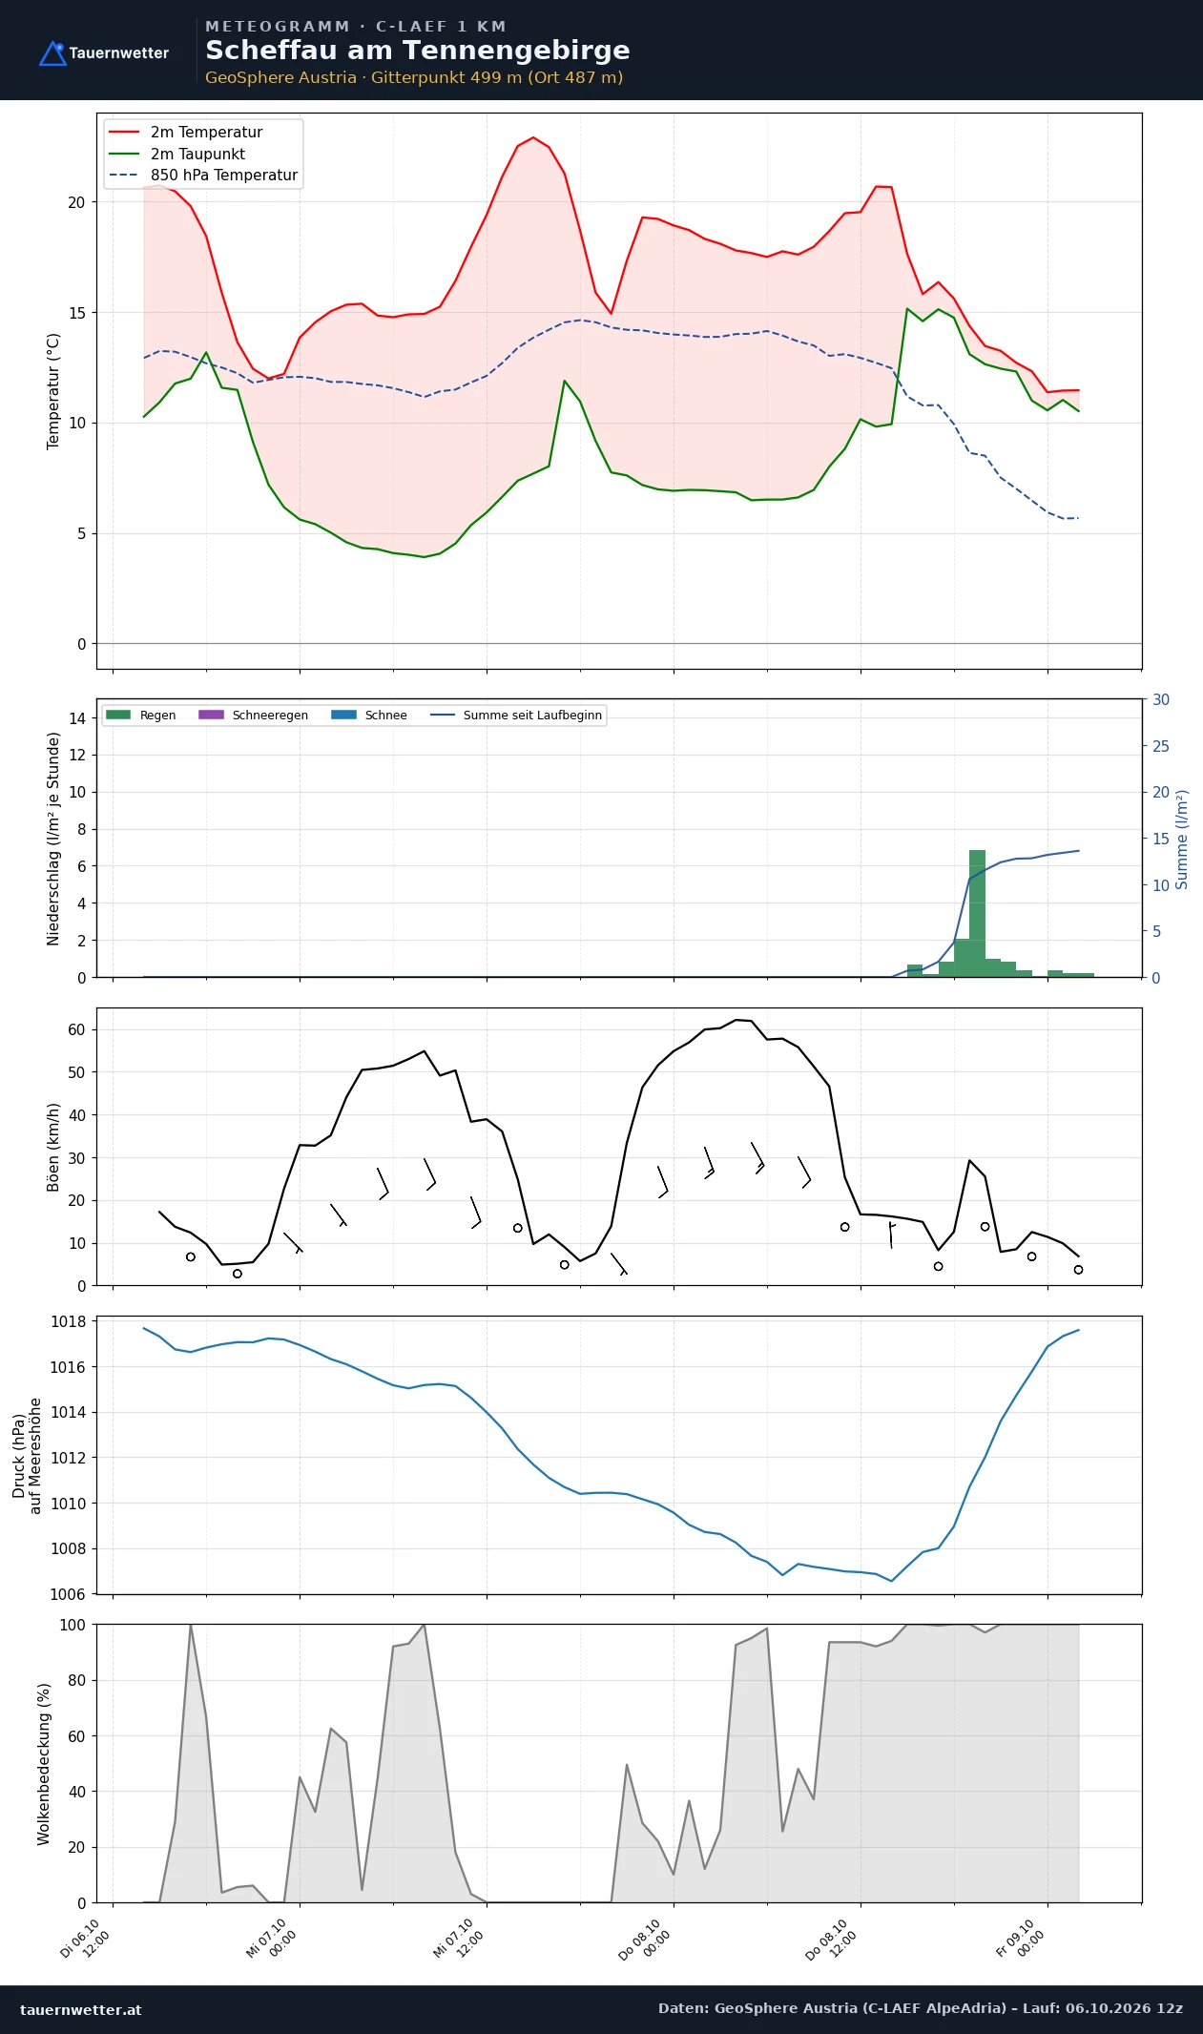Click the Summe (l/m²) right axis label
Viewport: 1203px width, 2034px height.
[x=1182, y=839]
